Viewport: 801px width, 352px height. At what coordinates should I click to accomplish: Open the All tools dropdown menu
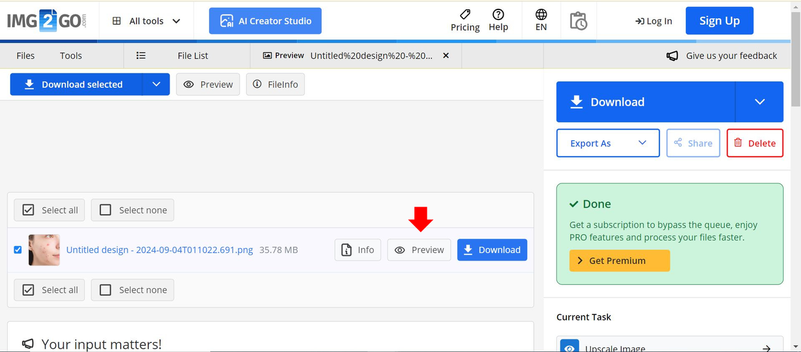click(x=146, y=21)
